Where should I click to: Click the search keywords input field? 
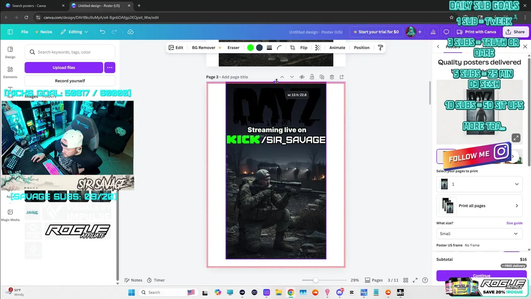click(70, 52)
